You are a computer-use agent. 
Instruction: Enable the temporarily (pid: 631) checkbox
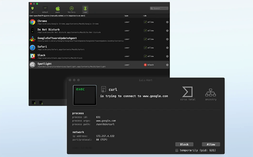click(x=177, y=150)
